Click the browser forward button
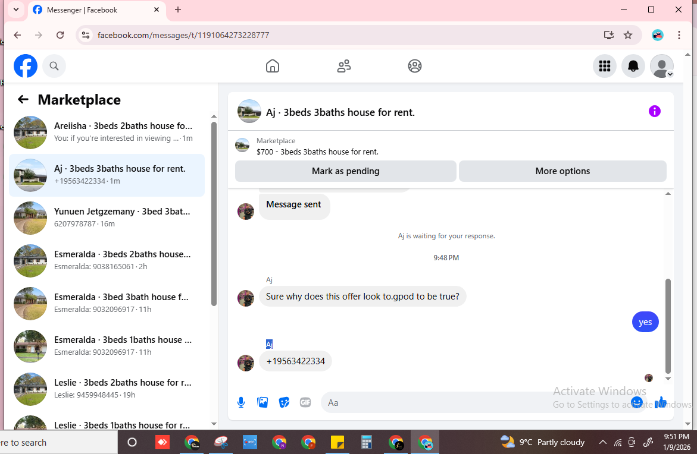This screenshot has width=697, height=454. 39,35
